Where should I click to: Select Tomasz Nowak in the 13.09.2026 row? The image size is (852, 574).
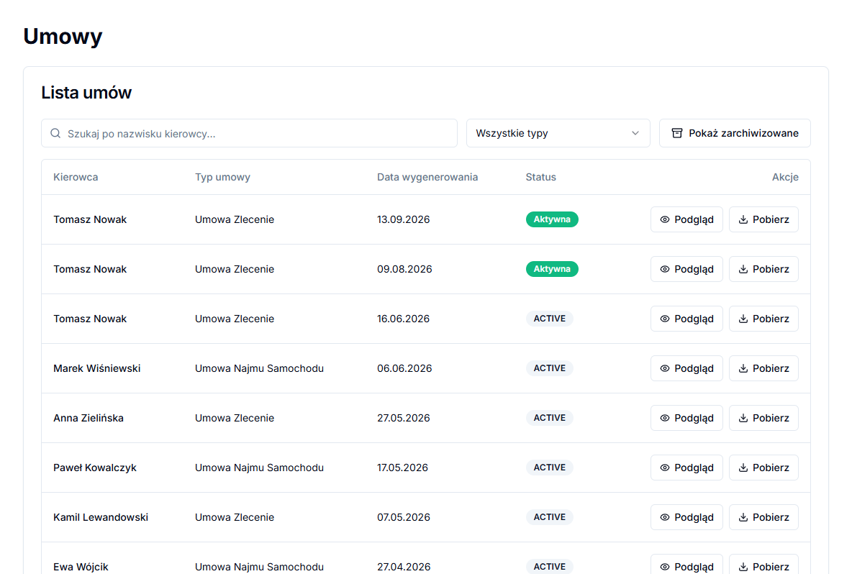pos(90,219)
